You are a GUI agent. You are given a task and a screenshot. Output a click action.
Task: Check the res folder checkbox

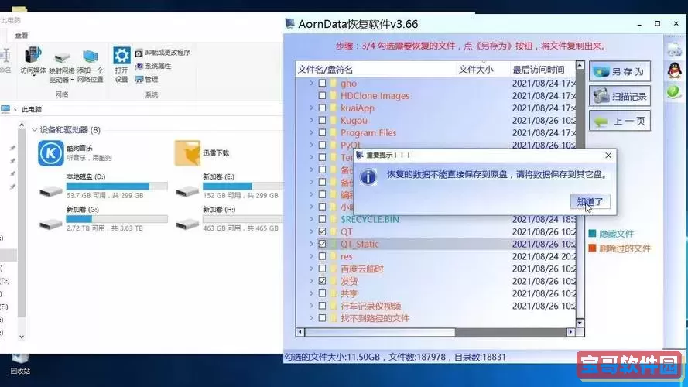click(322, 255)
